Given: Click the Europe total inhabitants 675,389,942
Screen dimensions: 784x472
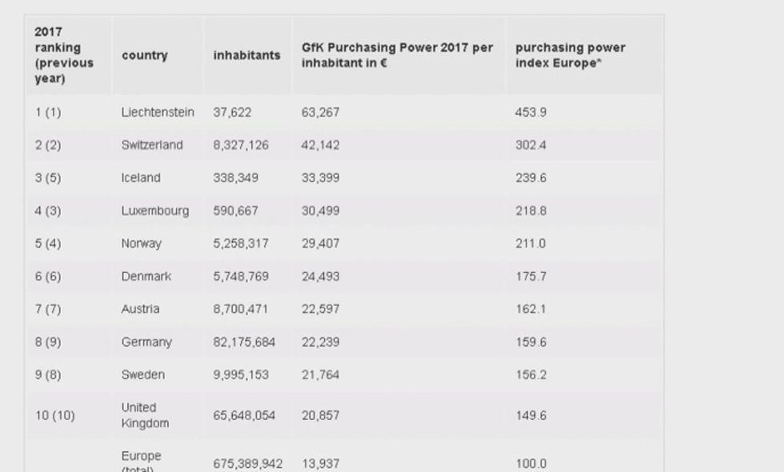Looking at the screenshot, I should (248, 464).
